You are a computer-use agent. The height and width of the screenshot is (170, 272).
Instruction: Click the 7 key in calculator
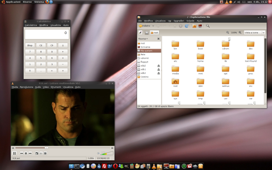[x=30, y=52]
